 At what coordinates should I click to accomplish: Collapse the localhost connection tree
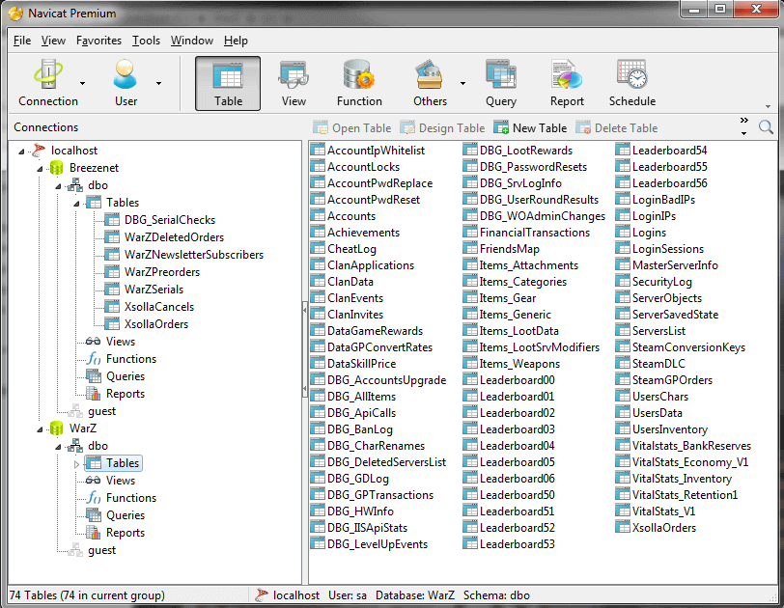pyautogui.click(x=21, y=151)
